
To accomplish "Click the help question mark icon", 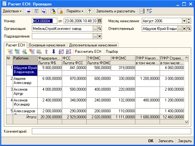I will (89, 11).
